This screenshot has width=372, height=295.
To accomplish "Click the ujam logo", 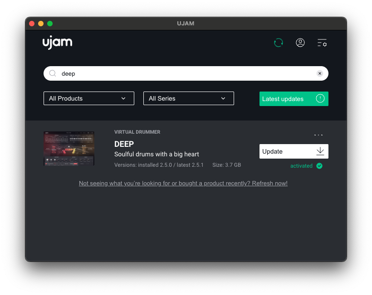I will pos(58,43).
